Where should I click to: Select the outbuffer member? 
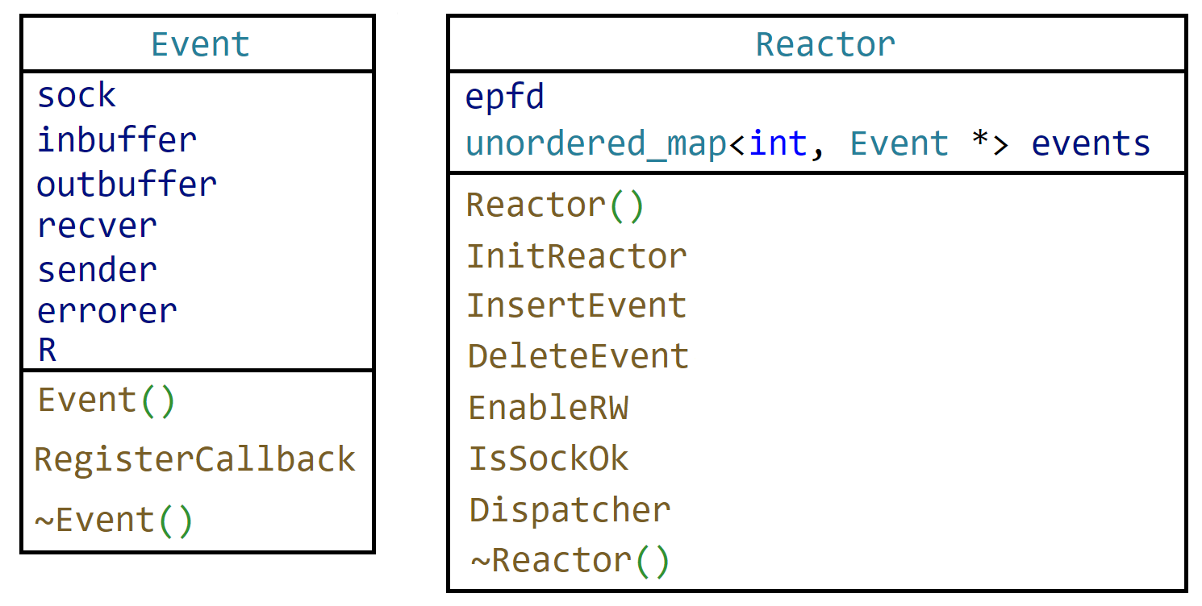127,184
